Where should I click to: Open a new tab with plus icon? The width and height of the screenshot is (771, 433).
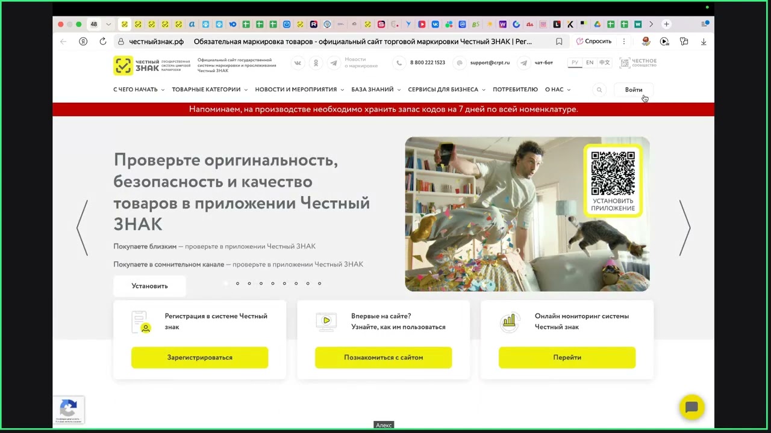pyautogui.click(x=666, y=24)
